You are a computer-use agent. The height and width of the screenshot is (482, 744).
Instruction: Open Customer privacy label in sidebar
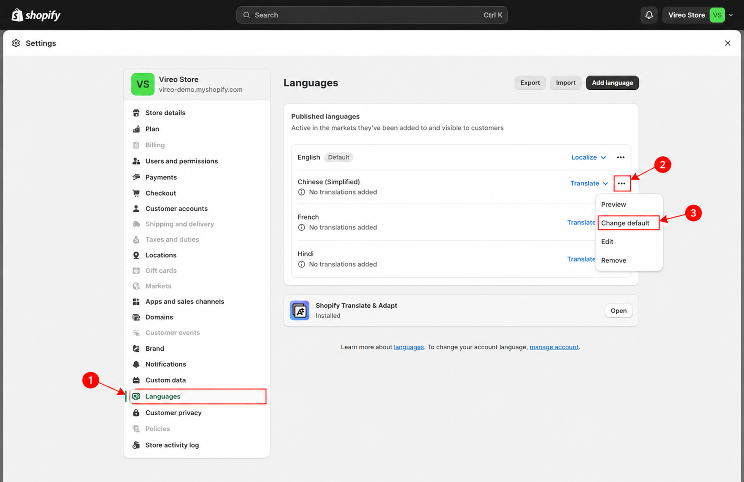coord(173,413)
